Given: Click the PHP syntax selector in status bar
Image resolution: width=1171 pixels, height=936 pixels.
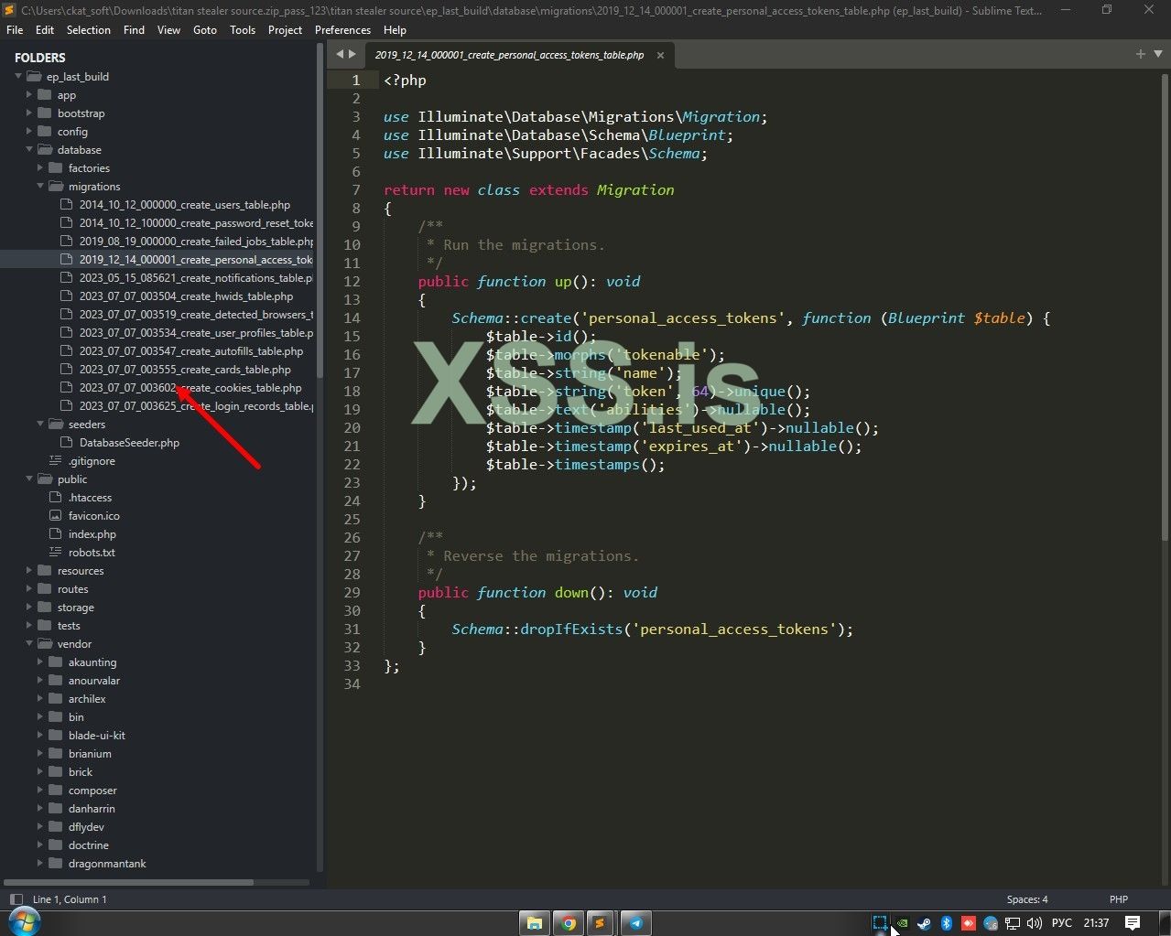Looking at the screenshot, I should pyautogui.click(x=1118, y=899).
